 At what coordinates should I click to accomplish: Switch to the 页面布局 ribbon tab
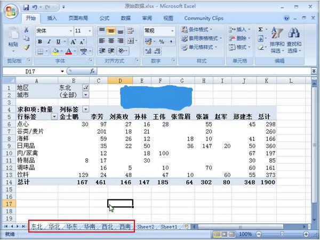[78, 18]
